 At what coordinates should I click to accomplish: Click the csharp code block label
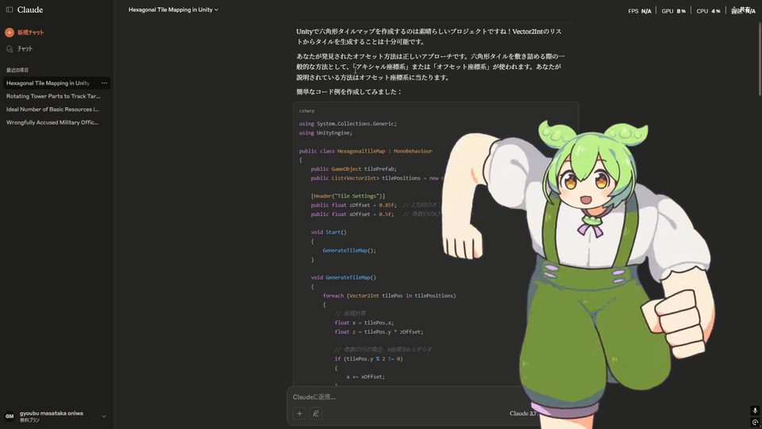point(306,111)
